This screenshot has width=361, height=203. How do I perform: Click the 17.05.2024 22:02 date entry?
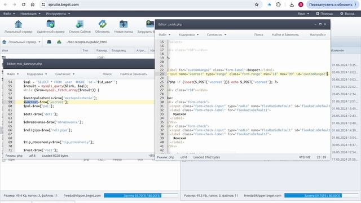345,87
